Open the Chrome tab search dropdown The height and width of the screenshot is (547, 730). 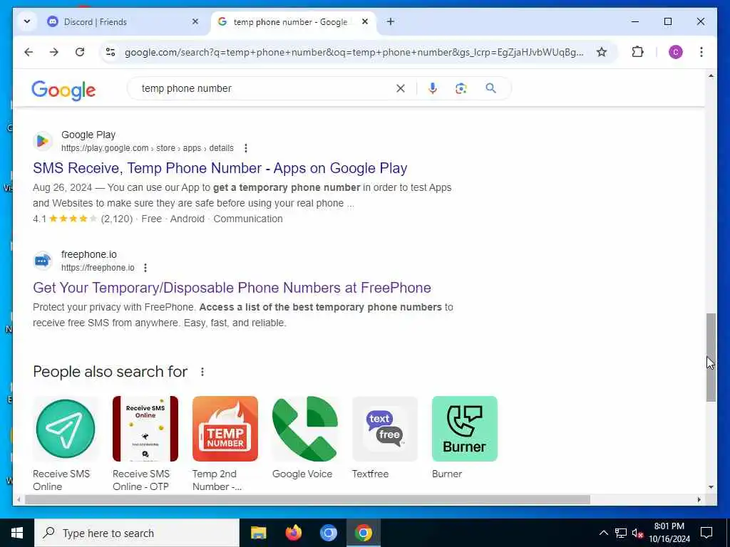click(27, 22)
